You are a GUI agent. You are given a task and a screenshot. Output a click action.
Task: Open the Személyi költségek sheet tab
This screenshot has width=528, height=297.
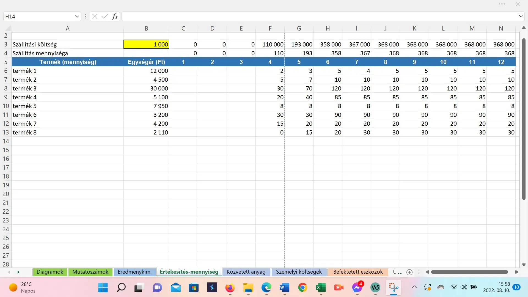click(x=299, y=272)
